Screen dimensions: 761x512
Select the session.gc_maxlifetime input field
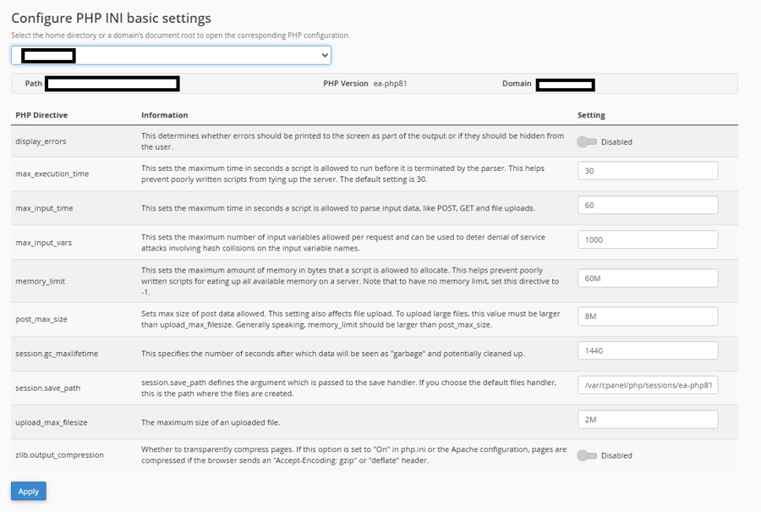[648, 350]
